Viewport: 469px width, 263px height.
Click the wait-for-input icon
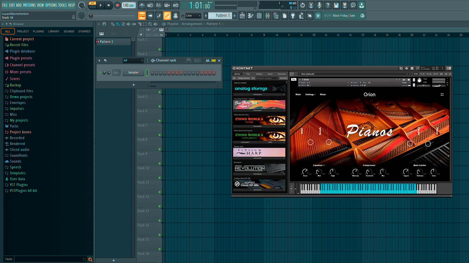(150, 5)
